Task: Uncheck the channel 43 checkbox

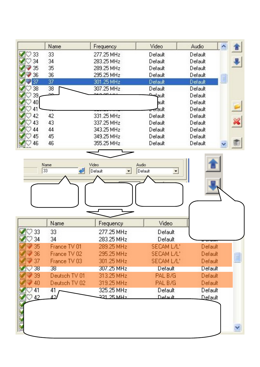Action: [22, 122]
